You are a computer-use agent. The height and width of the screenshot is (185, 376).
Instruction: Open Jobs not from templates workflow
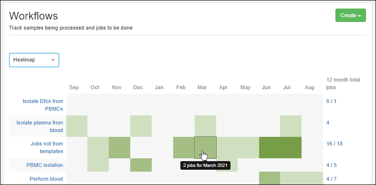[x=47, y=147]
